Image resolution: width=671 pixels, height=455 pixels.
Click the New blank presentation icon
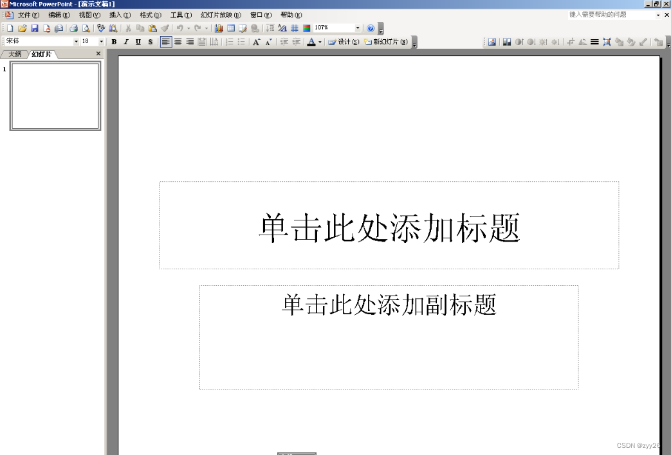(x=10, y=29)
